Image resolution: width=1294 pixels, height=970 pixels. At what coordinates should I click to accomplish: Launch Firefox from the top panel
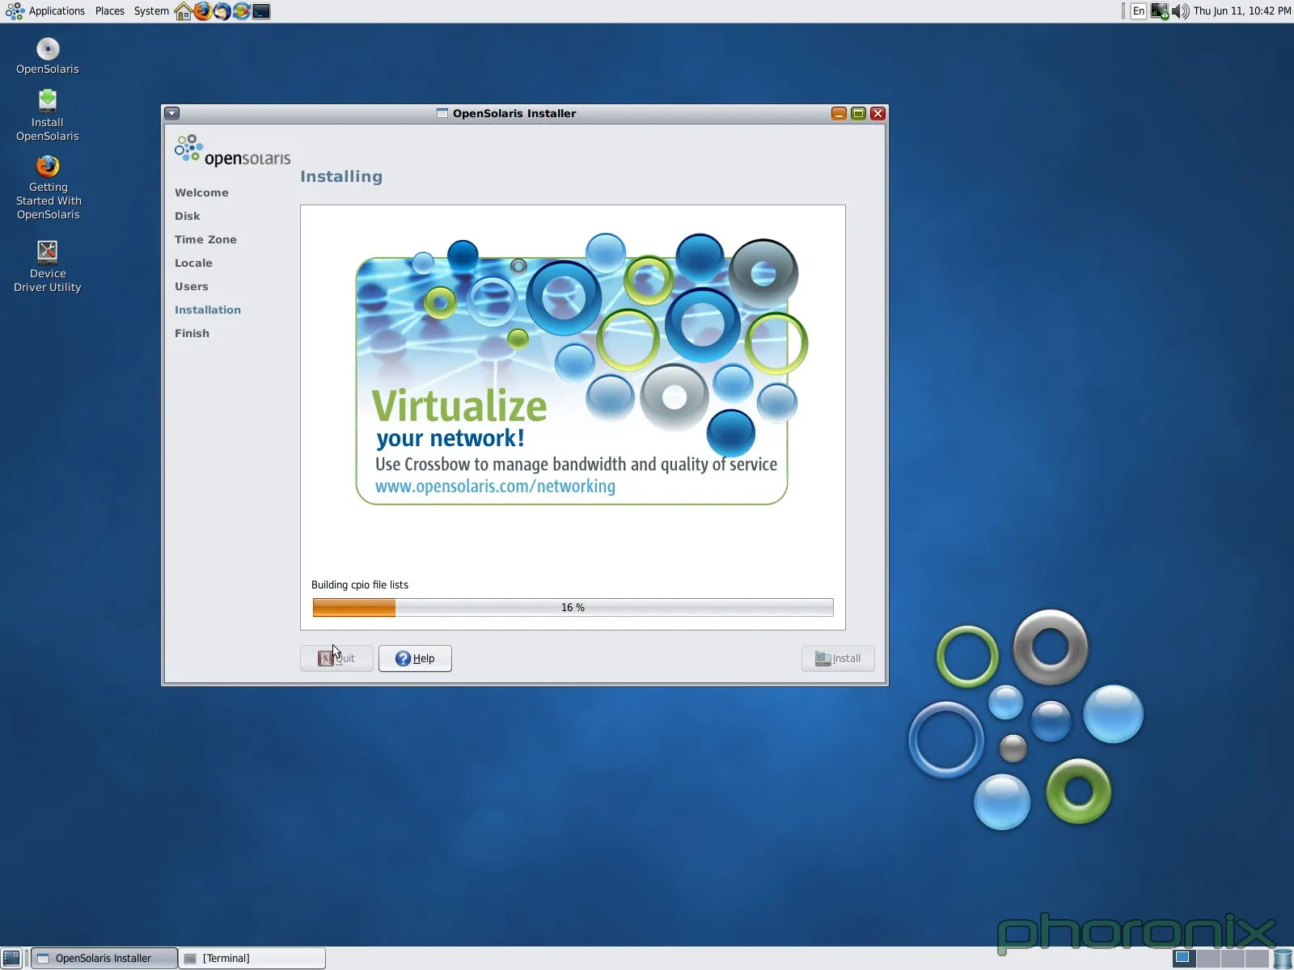coord(203,11)
